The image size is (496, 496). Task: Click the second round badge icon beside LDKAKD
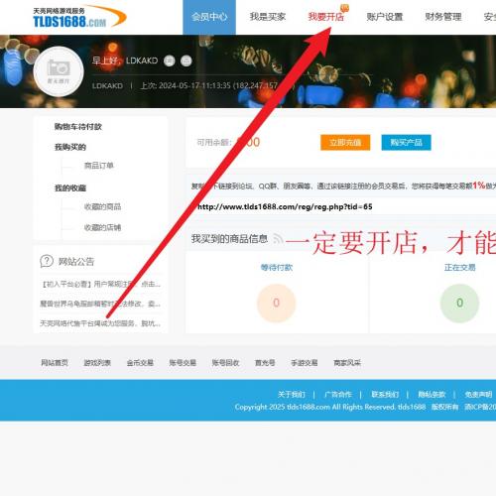[x=186, y=61]
